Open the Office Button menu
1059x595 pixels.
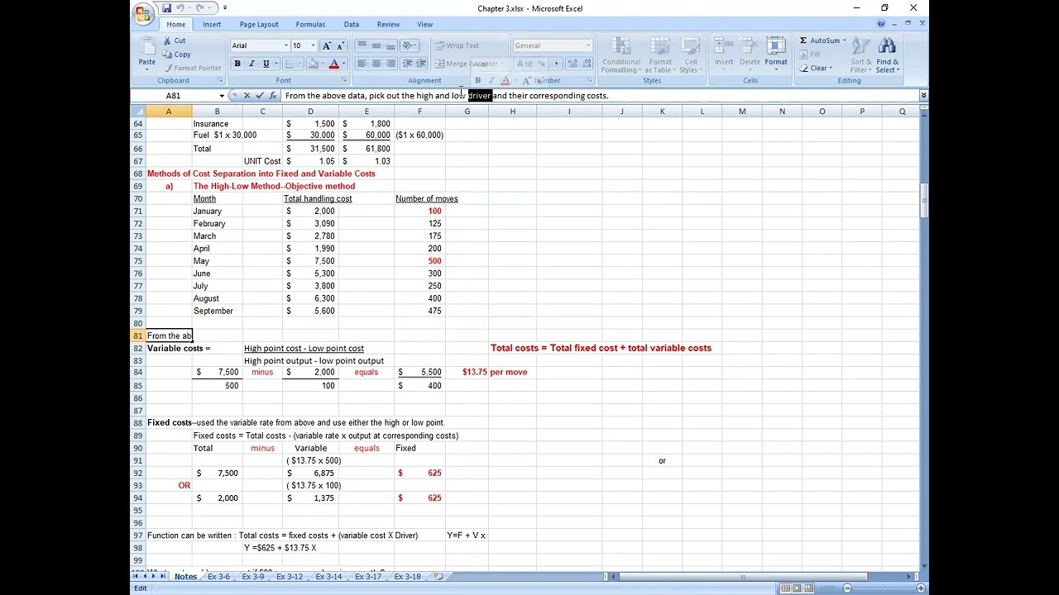coord(143,13)
